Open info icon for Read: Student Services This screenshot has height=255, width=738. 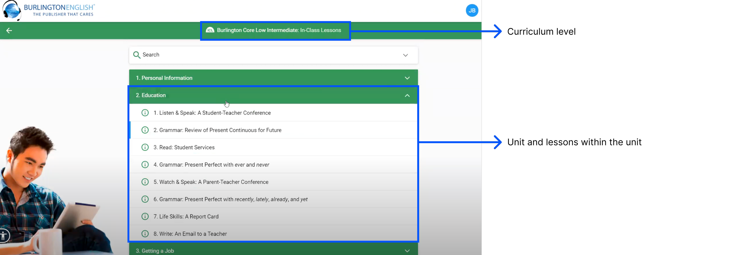tap(145, 147)
